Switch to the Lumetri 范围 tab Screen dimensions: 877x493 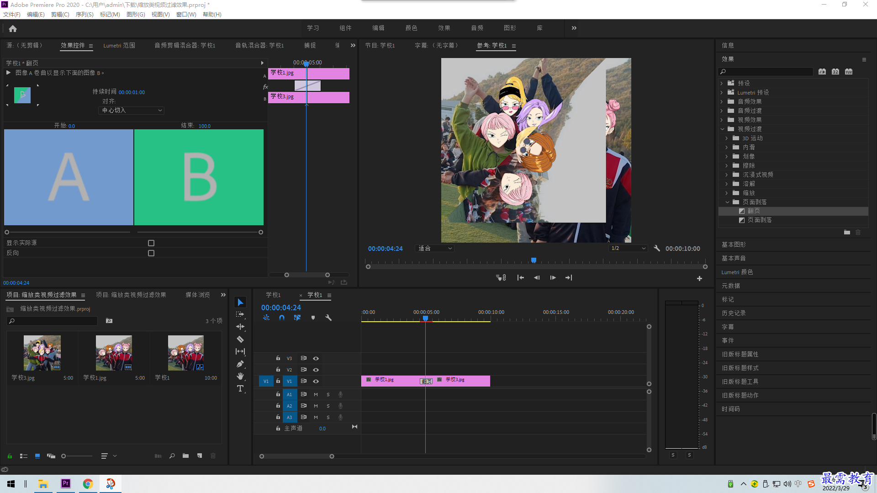[x=119, y=46]
